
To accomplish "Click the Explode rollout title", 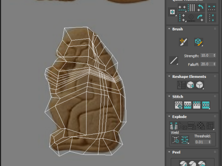I will click(x=179, y=117).
